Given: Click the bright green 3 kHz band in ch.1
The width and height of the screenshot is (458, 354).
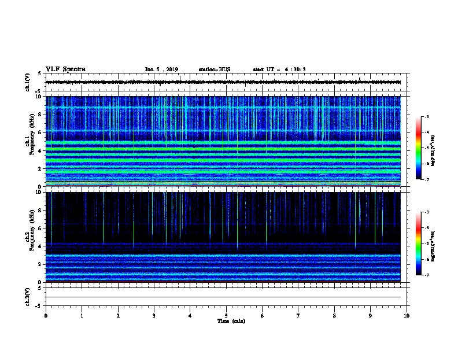Looking at the screenshot, I should [x=223, y=160].
